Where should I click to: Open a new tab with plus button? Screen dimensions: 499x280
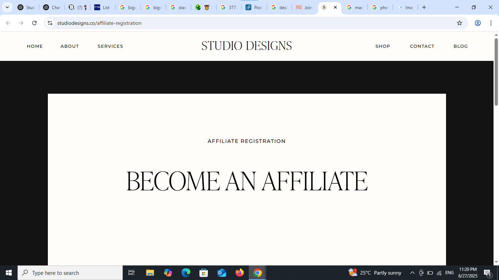point(424,7)
